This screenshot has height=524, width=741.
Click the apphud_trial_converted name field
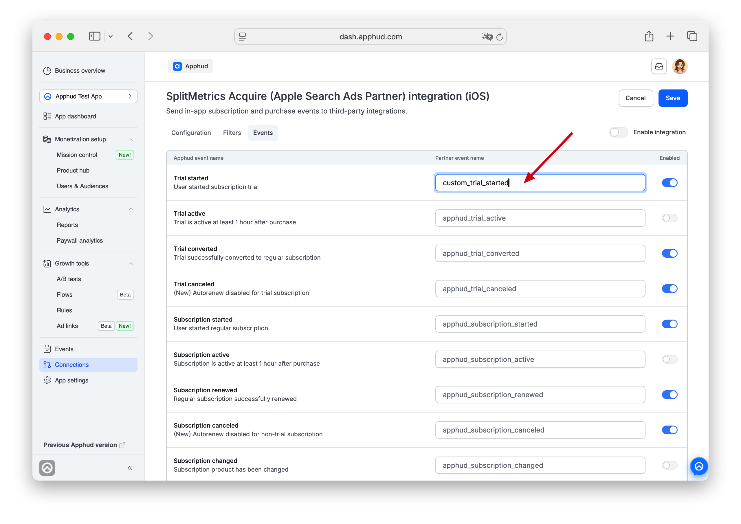(540, 254)
